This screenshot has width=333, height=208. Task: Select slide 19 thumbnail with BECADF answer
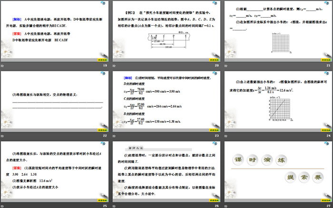[55, 31]
